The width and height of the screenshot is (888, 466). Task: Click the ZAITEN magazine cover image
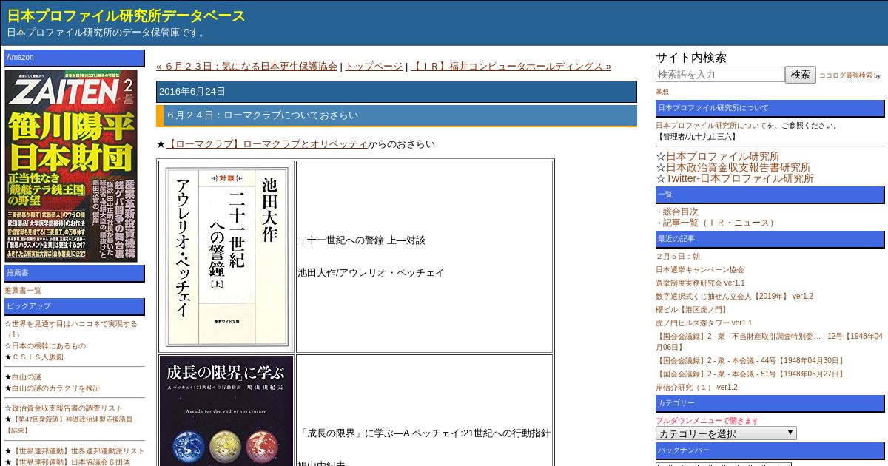click(x=71, y=166)
